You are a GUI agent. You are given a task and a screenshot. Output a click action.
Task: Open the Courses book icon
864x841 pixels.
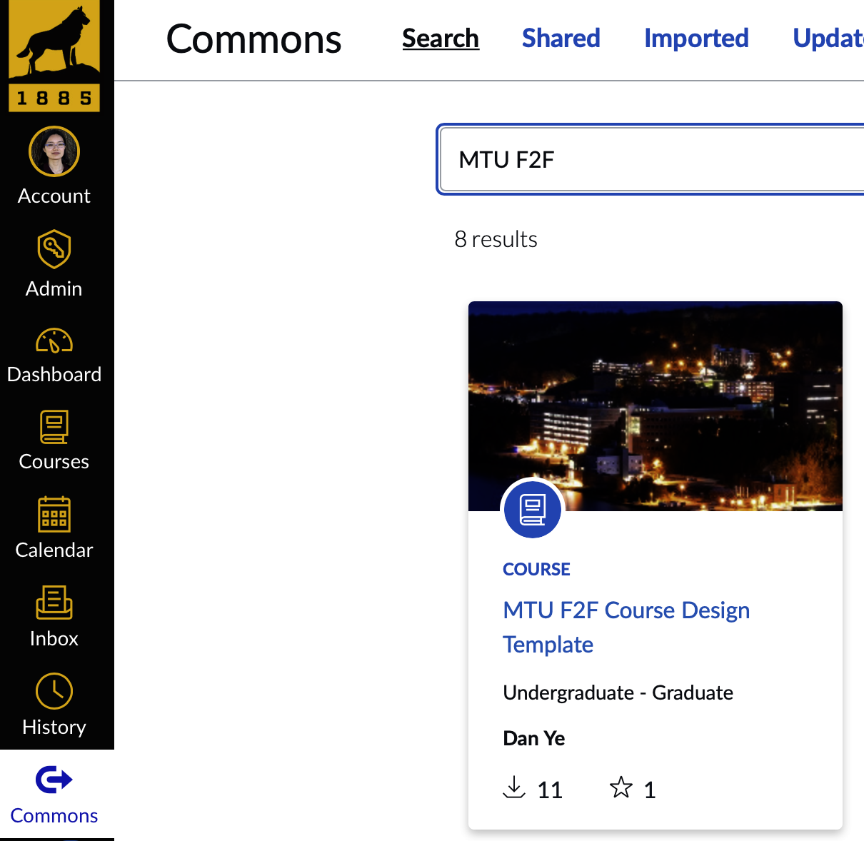click(54, 427)
